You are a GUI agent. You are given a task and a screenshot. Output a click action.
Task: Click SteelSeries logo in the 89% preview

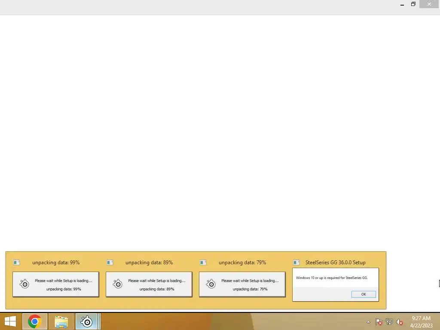point(118,284)
